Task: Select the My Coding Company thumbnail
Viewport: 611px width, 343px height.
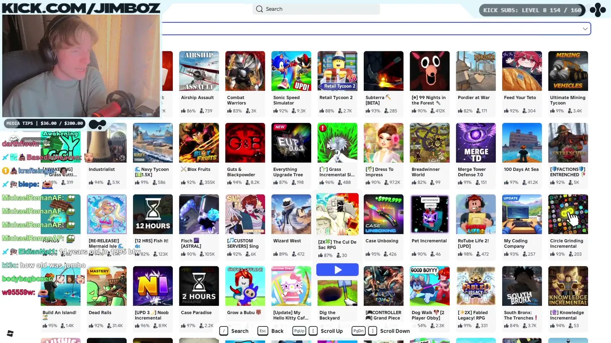Action: [522, 214]
